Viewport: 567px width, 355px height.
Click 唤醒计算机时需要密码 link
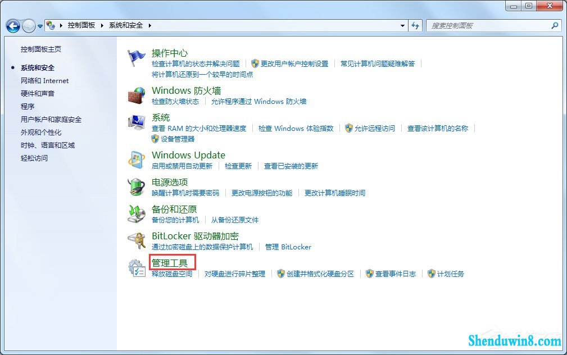(x=185, y=193)
